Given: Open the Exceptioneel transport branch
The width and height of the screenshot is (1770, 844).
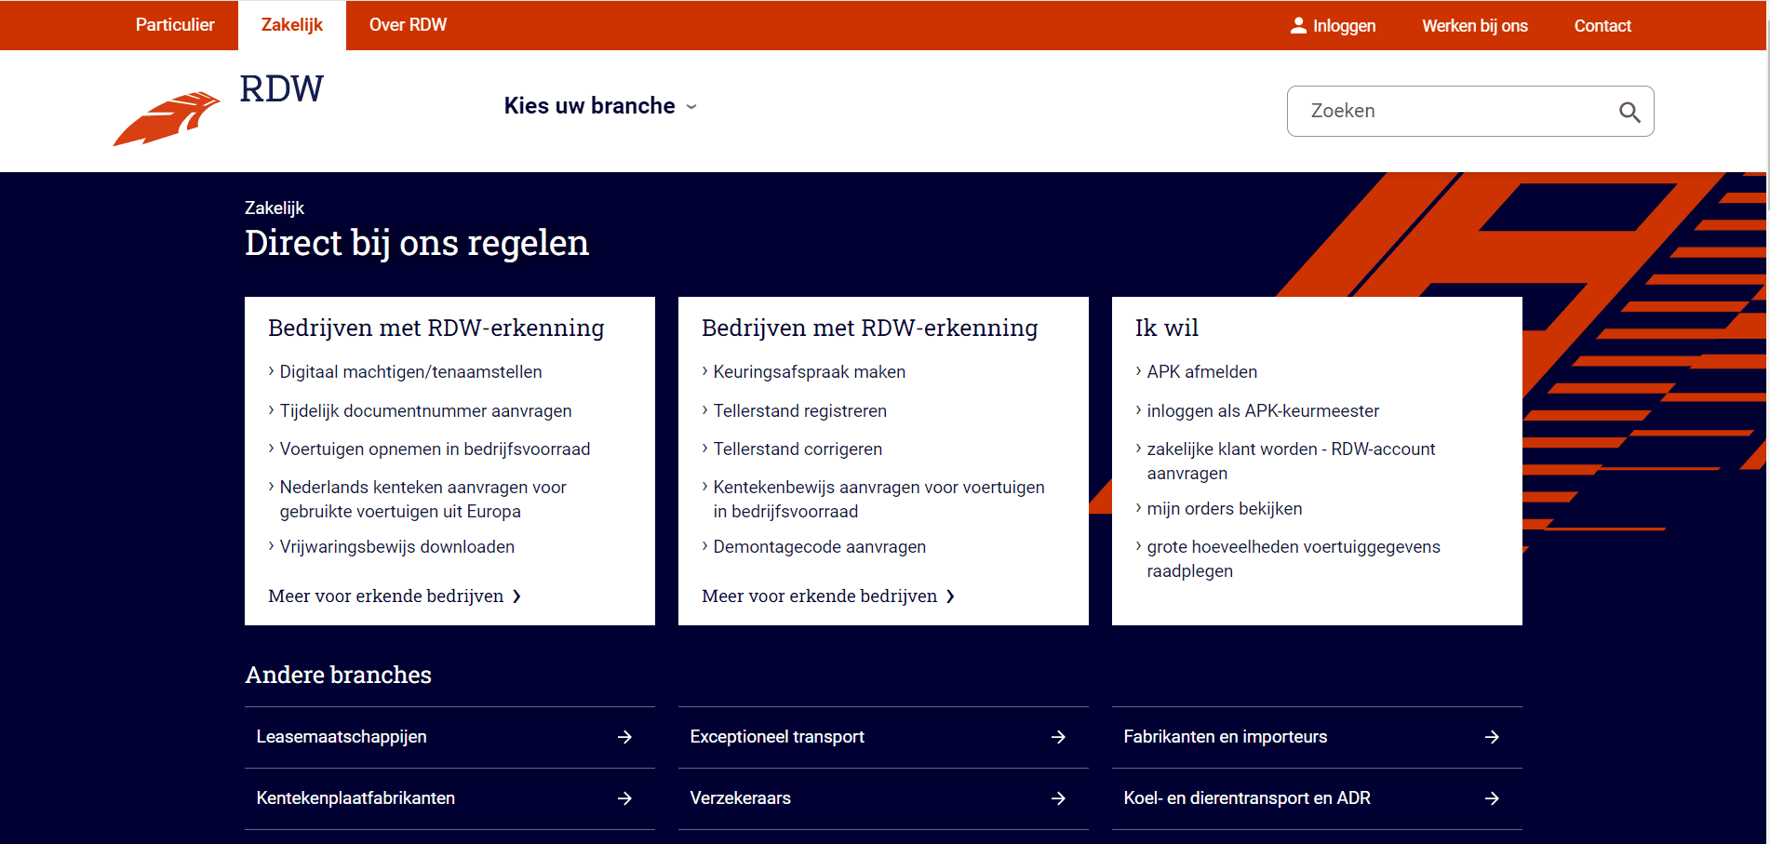Looking at the screenshot, I should click(883, 737).
